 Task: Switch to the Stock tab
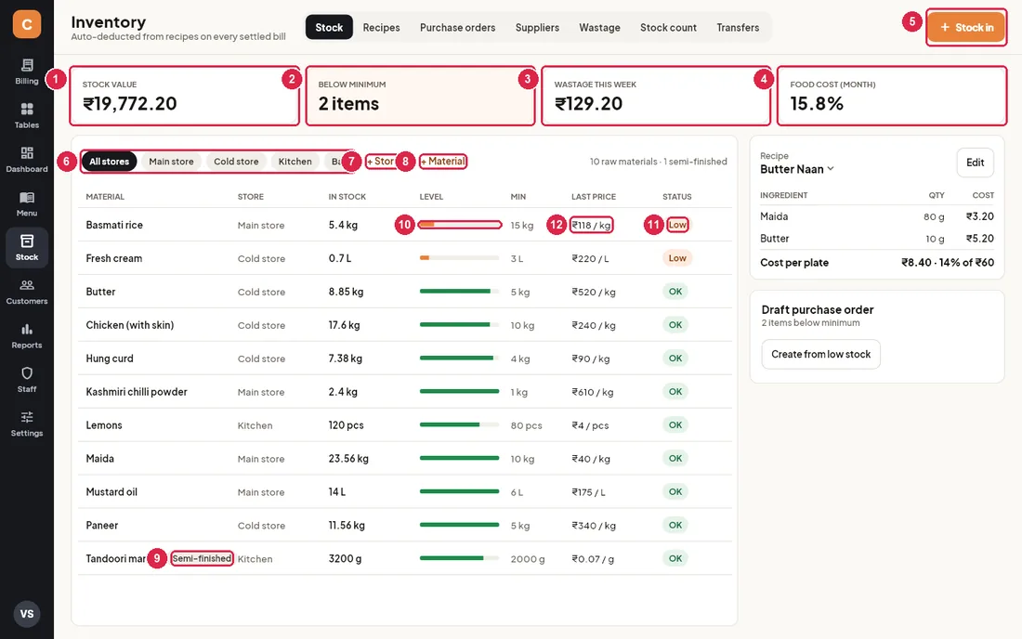(x=329, y=27)
